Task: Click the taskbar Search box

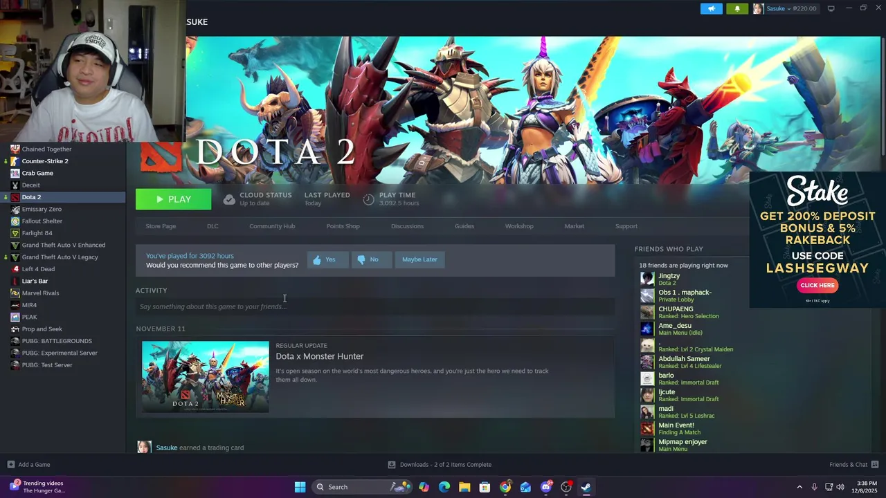Action: tap(362, 487)
